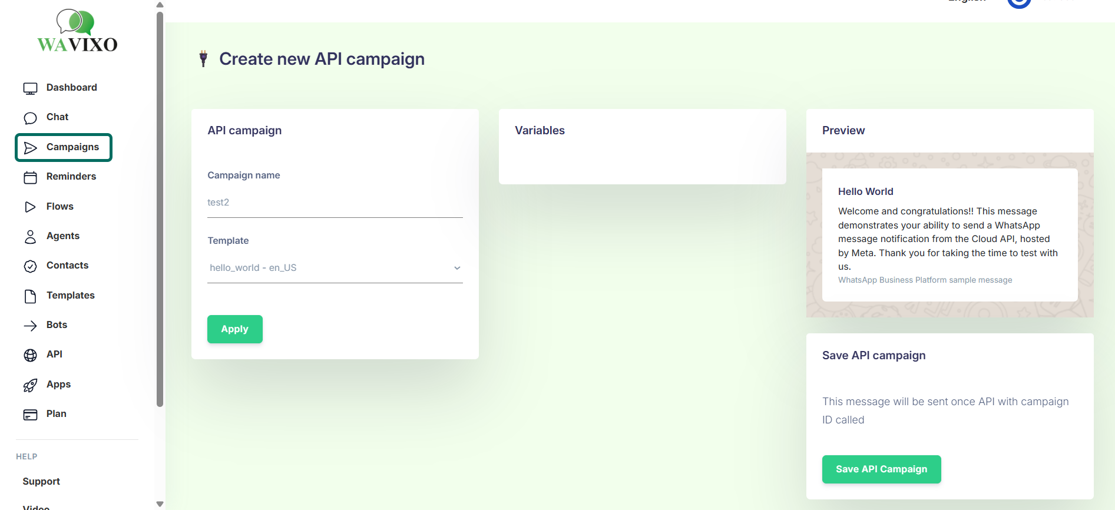Click the WAVIXO logo
The image size is (1115, 510).
tap(77, 31)
